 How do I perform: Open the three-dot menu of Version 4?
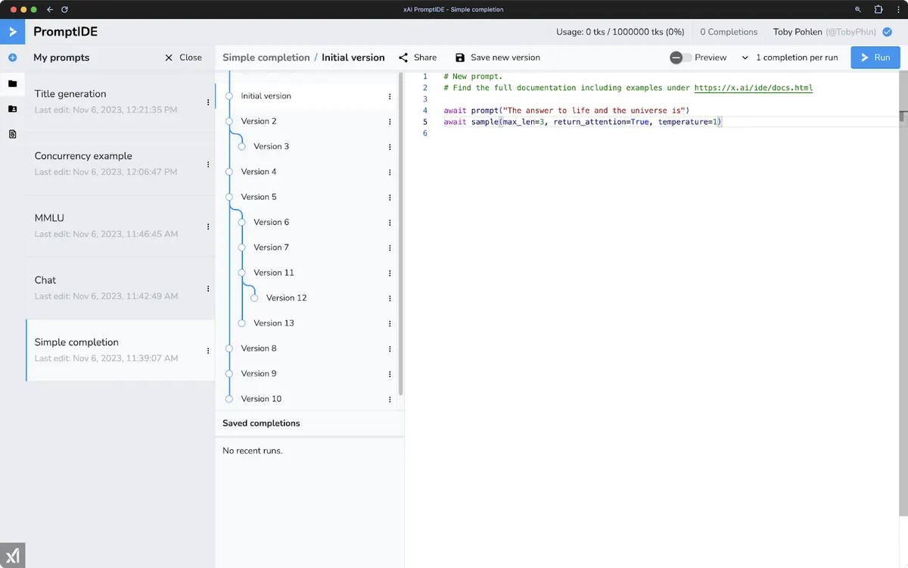click(x=390, y=173)
